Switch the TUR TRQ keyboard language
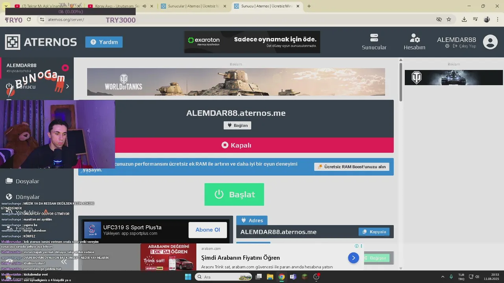Viewport: 504px width, 283px height. (x=461, y=277)
